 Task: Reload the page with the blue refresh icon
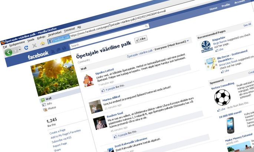26,47
